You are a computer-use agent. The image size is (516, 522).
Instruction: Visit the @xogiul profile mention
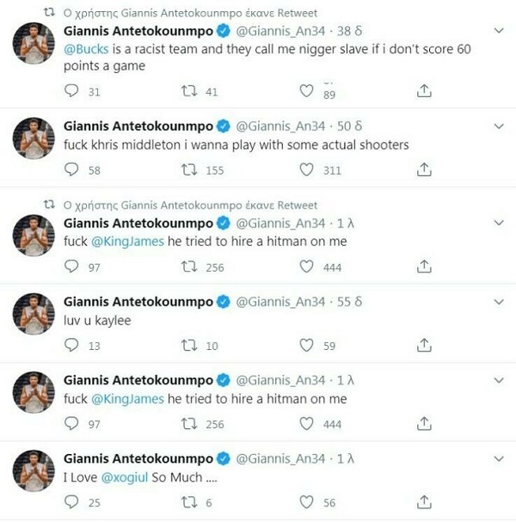(x=131, y=477)
